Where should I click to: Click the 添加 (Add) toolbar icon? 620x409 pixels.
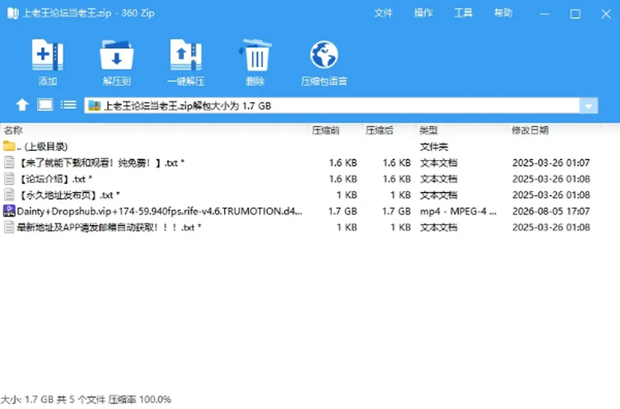pos(47,54)
